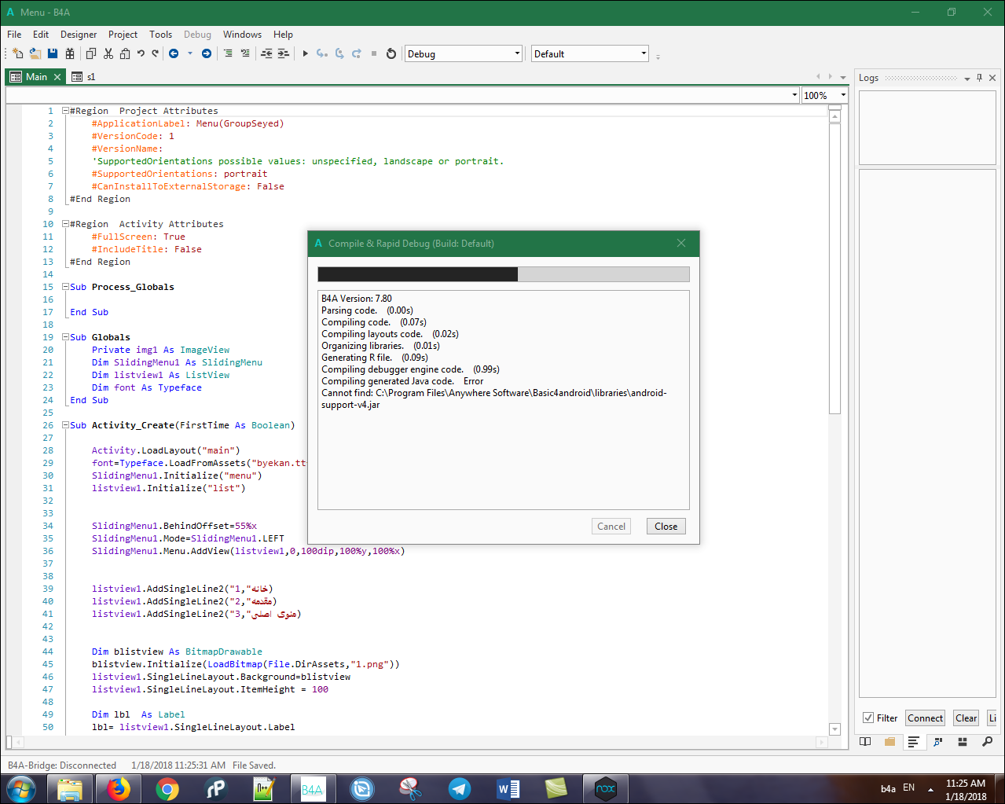The image size is (1005, 804).
Task: Click Close in the Compile dialog
Action: [666, 527]
